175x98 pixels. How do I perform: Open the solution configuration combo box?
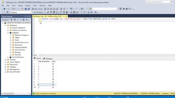point(105,9)
